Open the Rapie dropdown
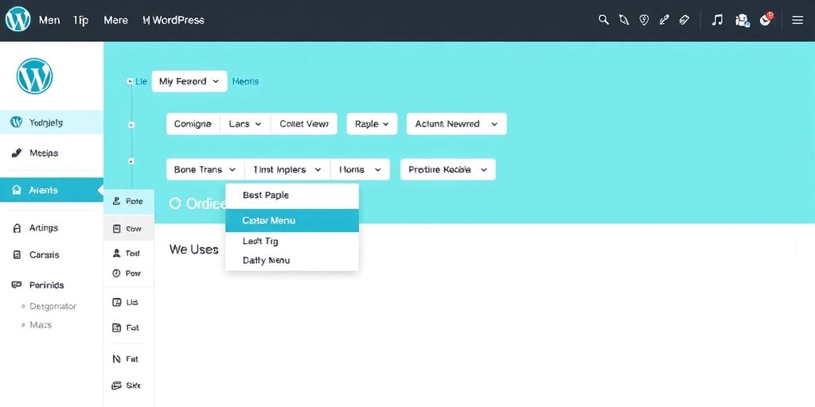Image resolution: width=815 pixels, height=407 pixels. (372, 124)
